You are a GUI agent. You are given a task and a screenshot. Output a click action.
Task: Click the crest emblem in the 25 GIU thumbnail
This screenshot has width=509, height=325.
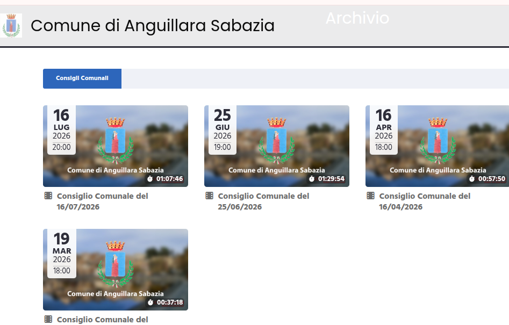277,140
